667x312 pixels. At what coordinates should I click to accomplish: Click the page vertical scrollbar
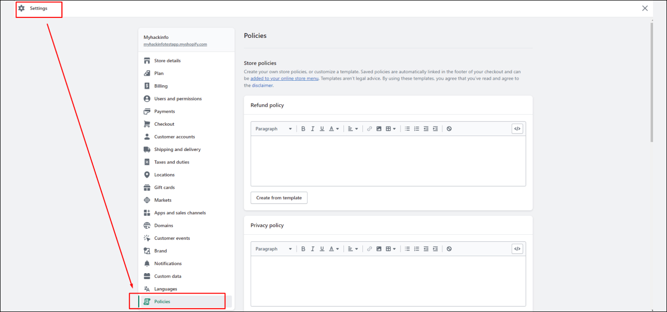(652, 82)
